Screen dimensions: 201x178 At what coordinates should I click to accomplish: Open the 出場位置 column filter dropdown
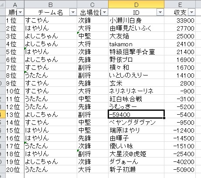[x=104, y=12]
